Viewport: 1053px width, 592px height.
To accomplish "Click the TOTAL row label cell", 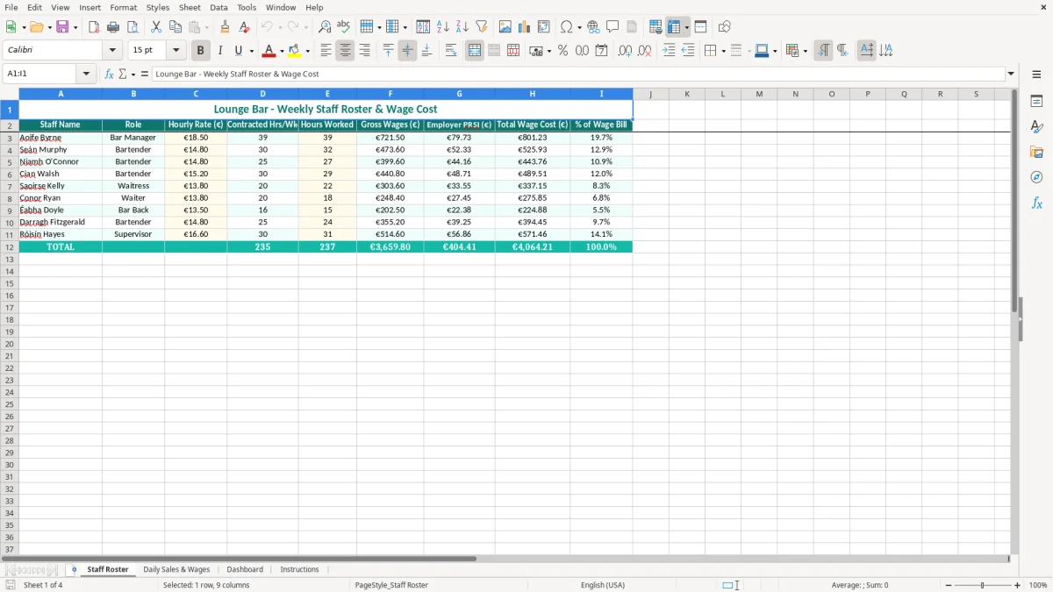I will [x=61, y=247].
